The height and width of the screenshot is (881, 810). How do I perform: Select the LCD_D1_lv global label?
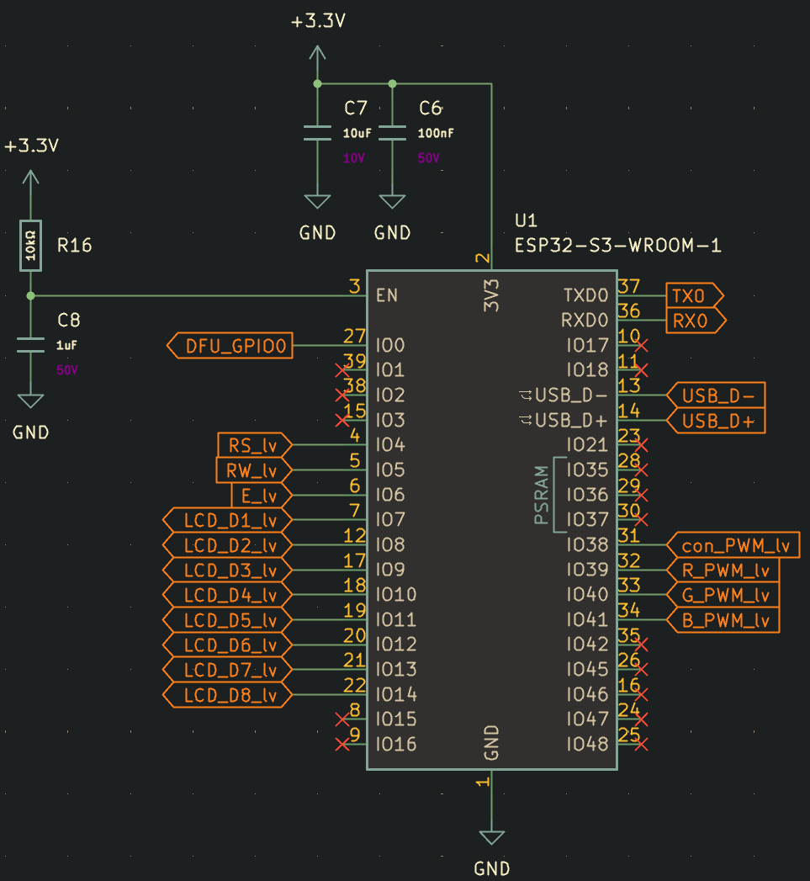227,520
